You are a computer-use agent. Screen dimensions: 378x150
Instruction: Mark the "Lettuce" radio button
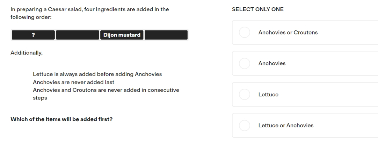coord(245,94)
